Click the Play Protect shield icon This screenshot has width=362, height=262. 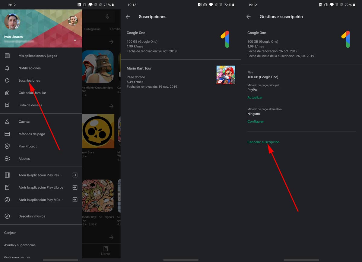[x=7, y=146]
